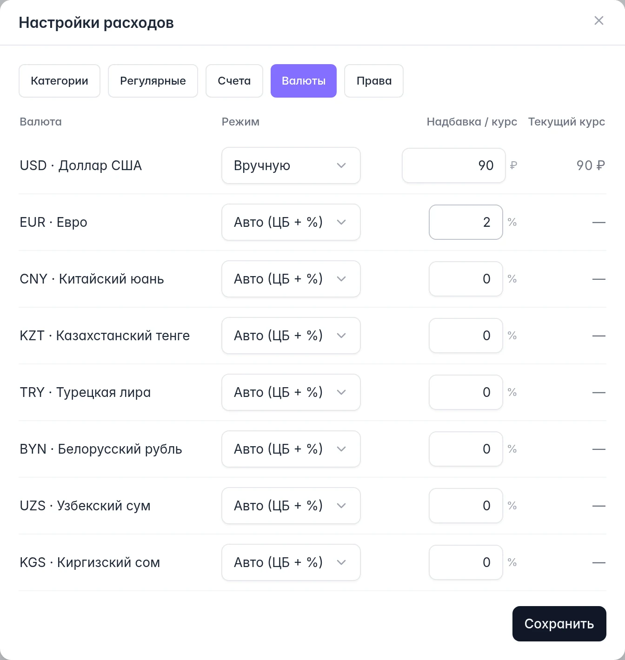Click the KZT markup percent field
Image resolution: width=625 pixels, height=660 pixels.
466,336
